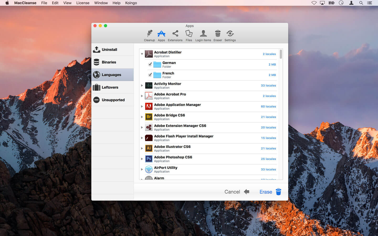Click the Adobe Photoshop CS6 icon

click(x=149, y=159)
